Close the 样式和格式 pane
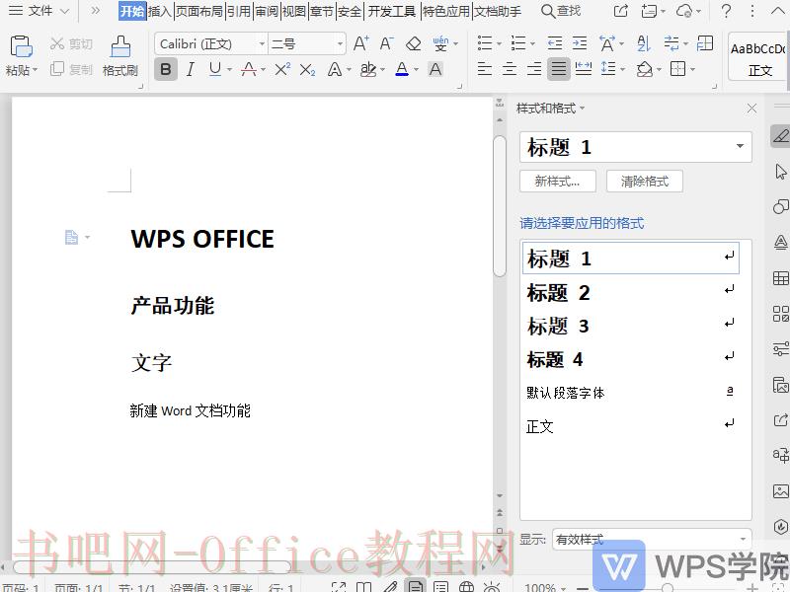Screen dimensions: 790x592 click(x=751, y=109)
